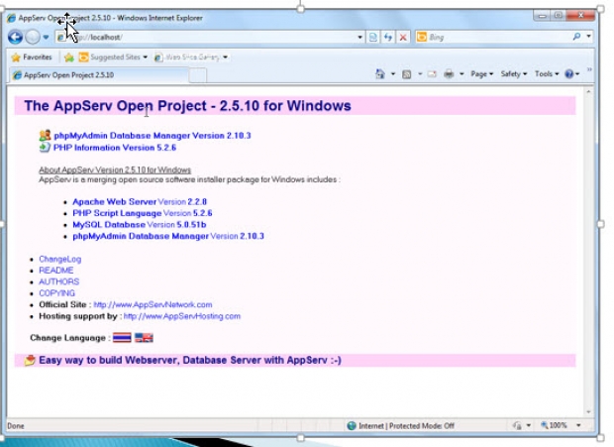
Task: Open PHP Information Version 5.2.6 link
Action: (115, 148)
